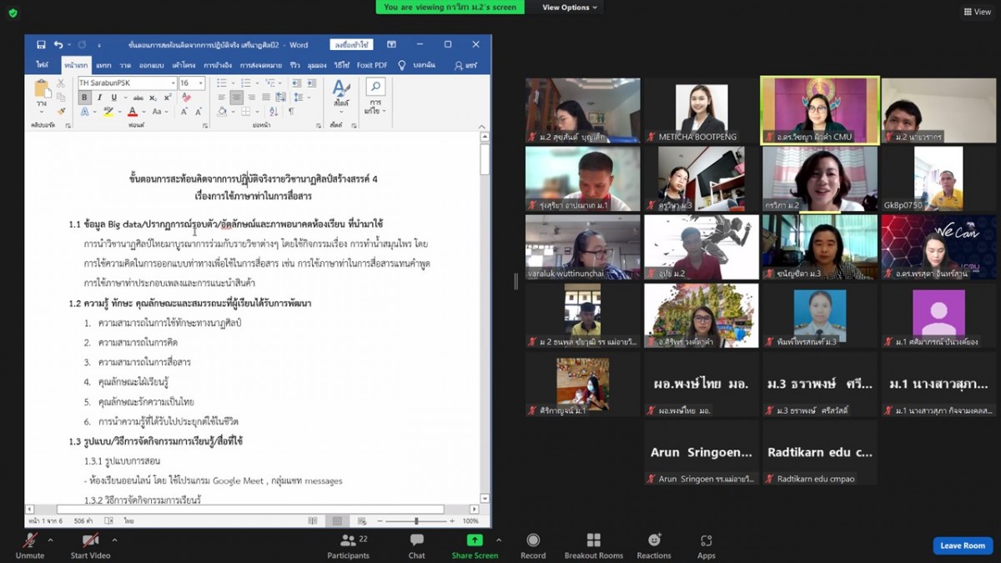Save the Word document with the floppy icon

[x=42, y=44]
